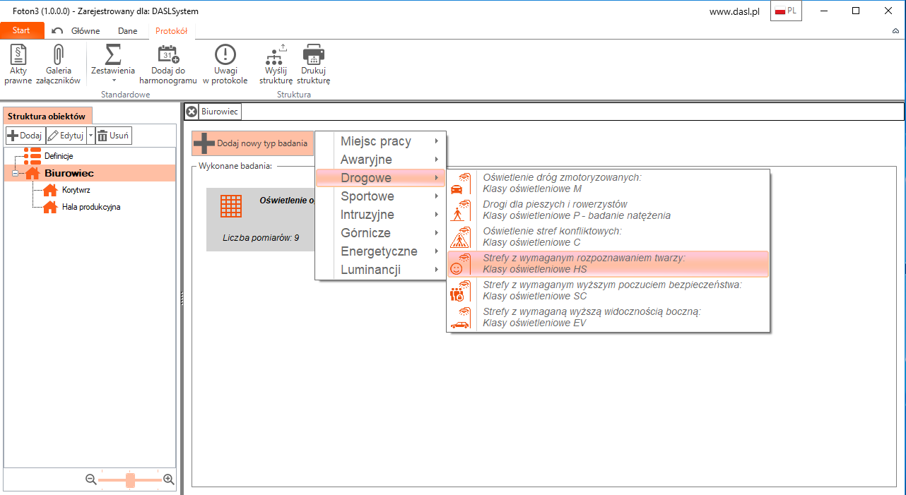Open Uwagi w protokole remarks
Screen dimensions: 906x495
tap(225, 64)
